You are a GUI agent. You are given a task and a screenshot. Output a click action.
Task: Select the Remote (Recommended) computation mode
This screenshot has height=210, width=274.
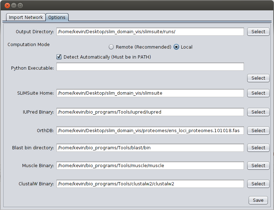(112, 47)
